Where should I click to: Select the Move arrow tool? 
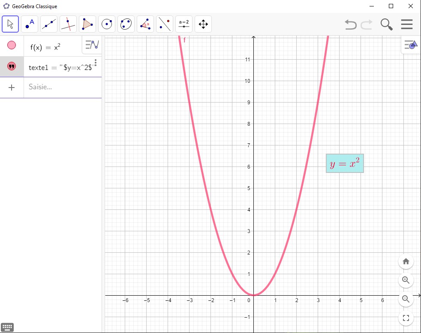10,24
